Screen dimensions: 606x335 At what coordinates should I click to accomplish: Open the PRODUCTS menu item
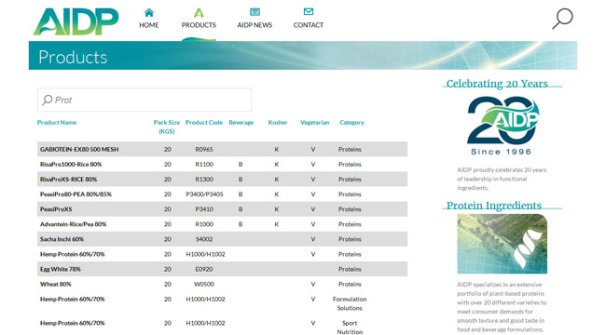tap(199, 25)
